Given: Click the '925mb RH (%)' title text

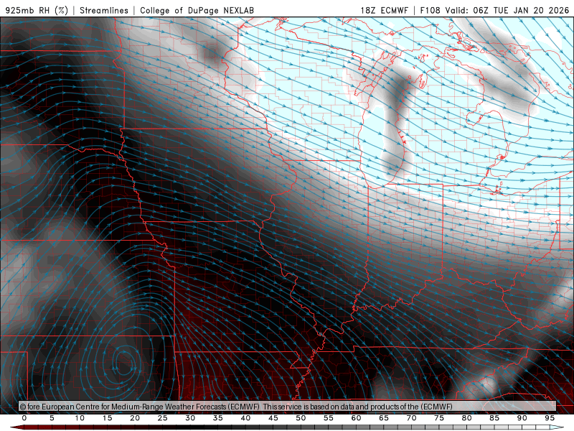Looking at the screenshot, I should coord(37,10).
